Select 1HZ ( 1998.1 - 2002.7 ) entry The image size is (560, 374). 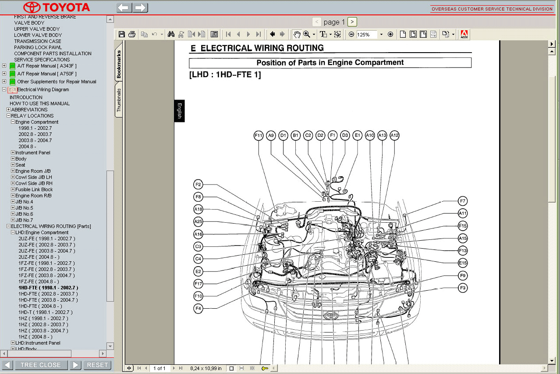[x=43, y=318]
